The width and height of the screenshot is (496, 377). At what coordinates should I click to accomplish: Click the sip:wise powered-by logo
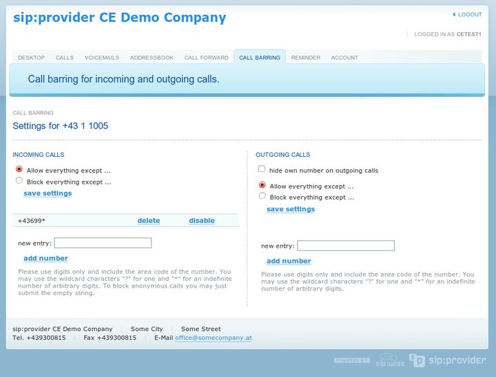pos(391,359)
